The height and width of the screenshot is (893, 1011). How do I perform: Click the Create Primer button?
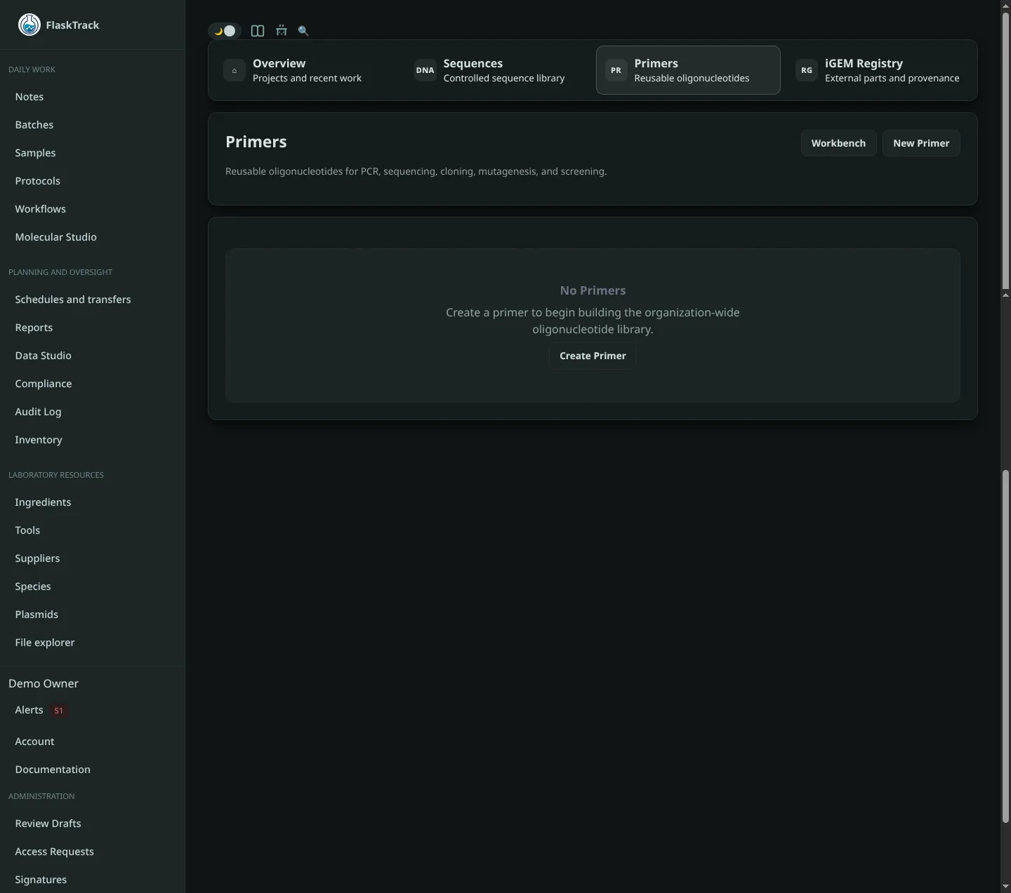593,356
